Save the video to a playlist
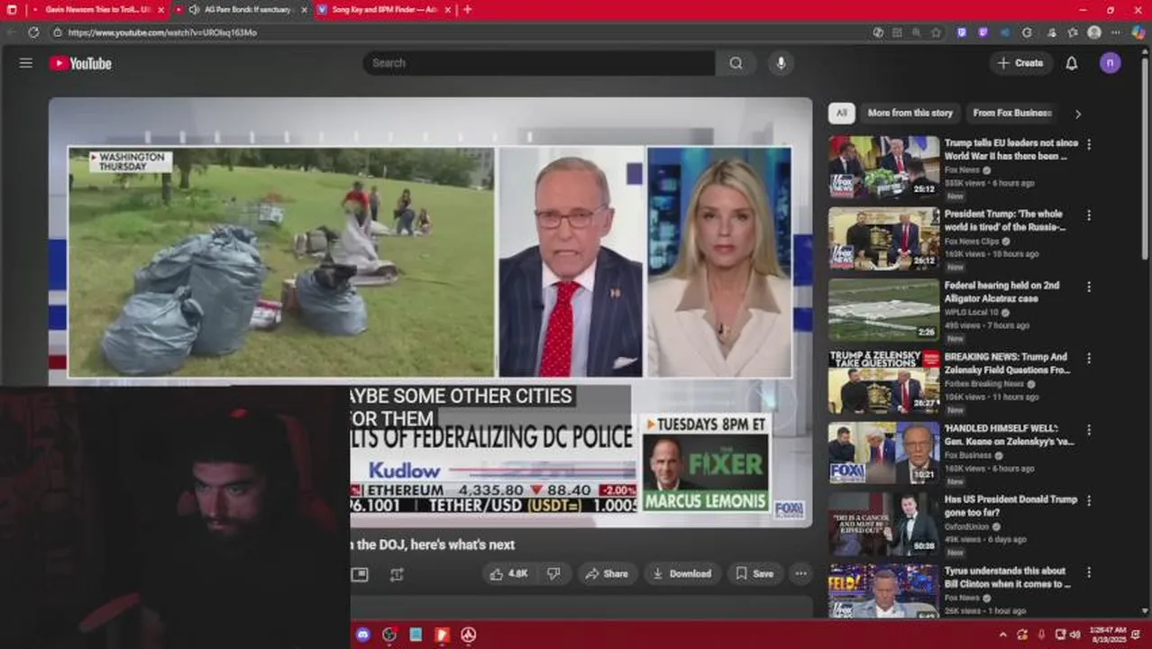This screenshot has width=1152, height=649. [754, 573]
